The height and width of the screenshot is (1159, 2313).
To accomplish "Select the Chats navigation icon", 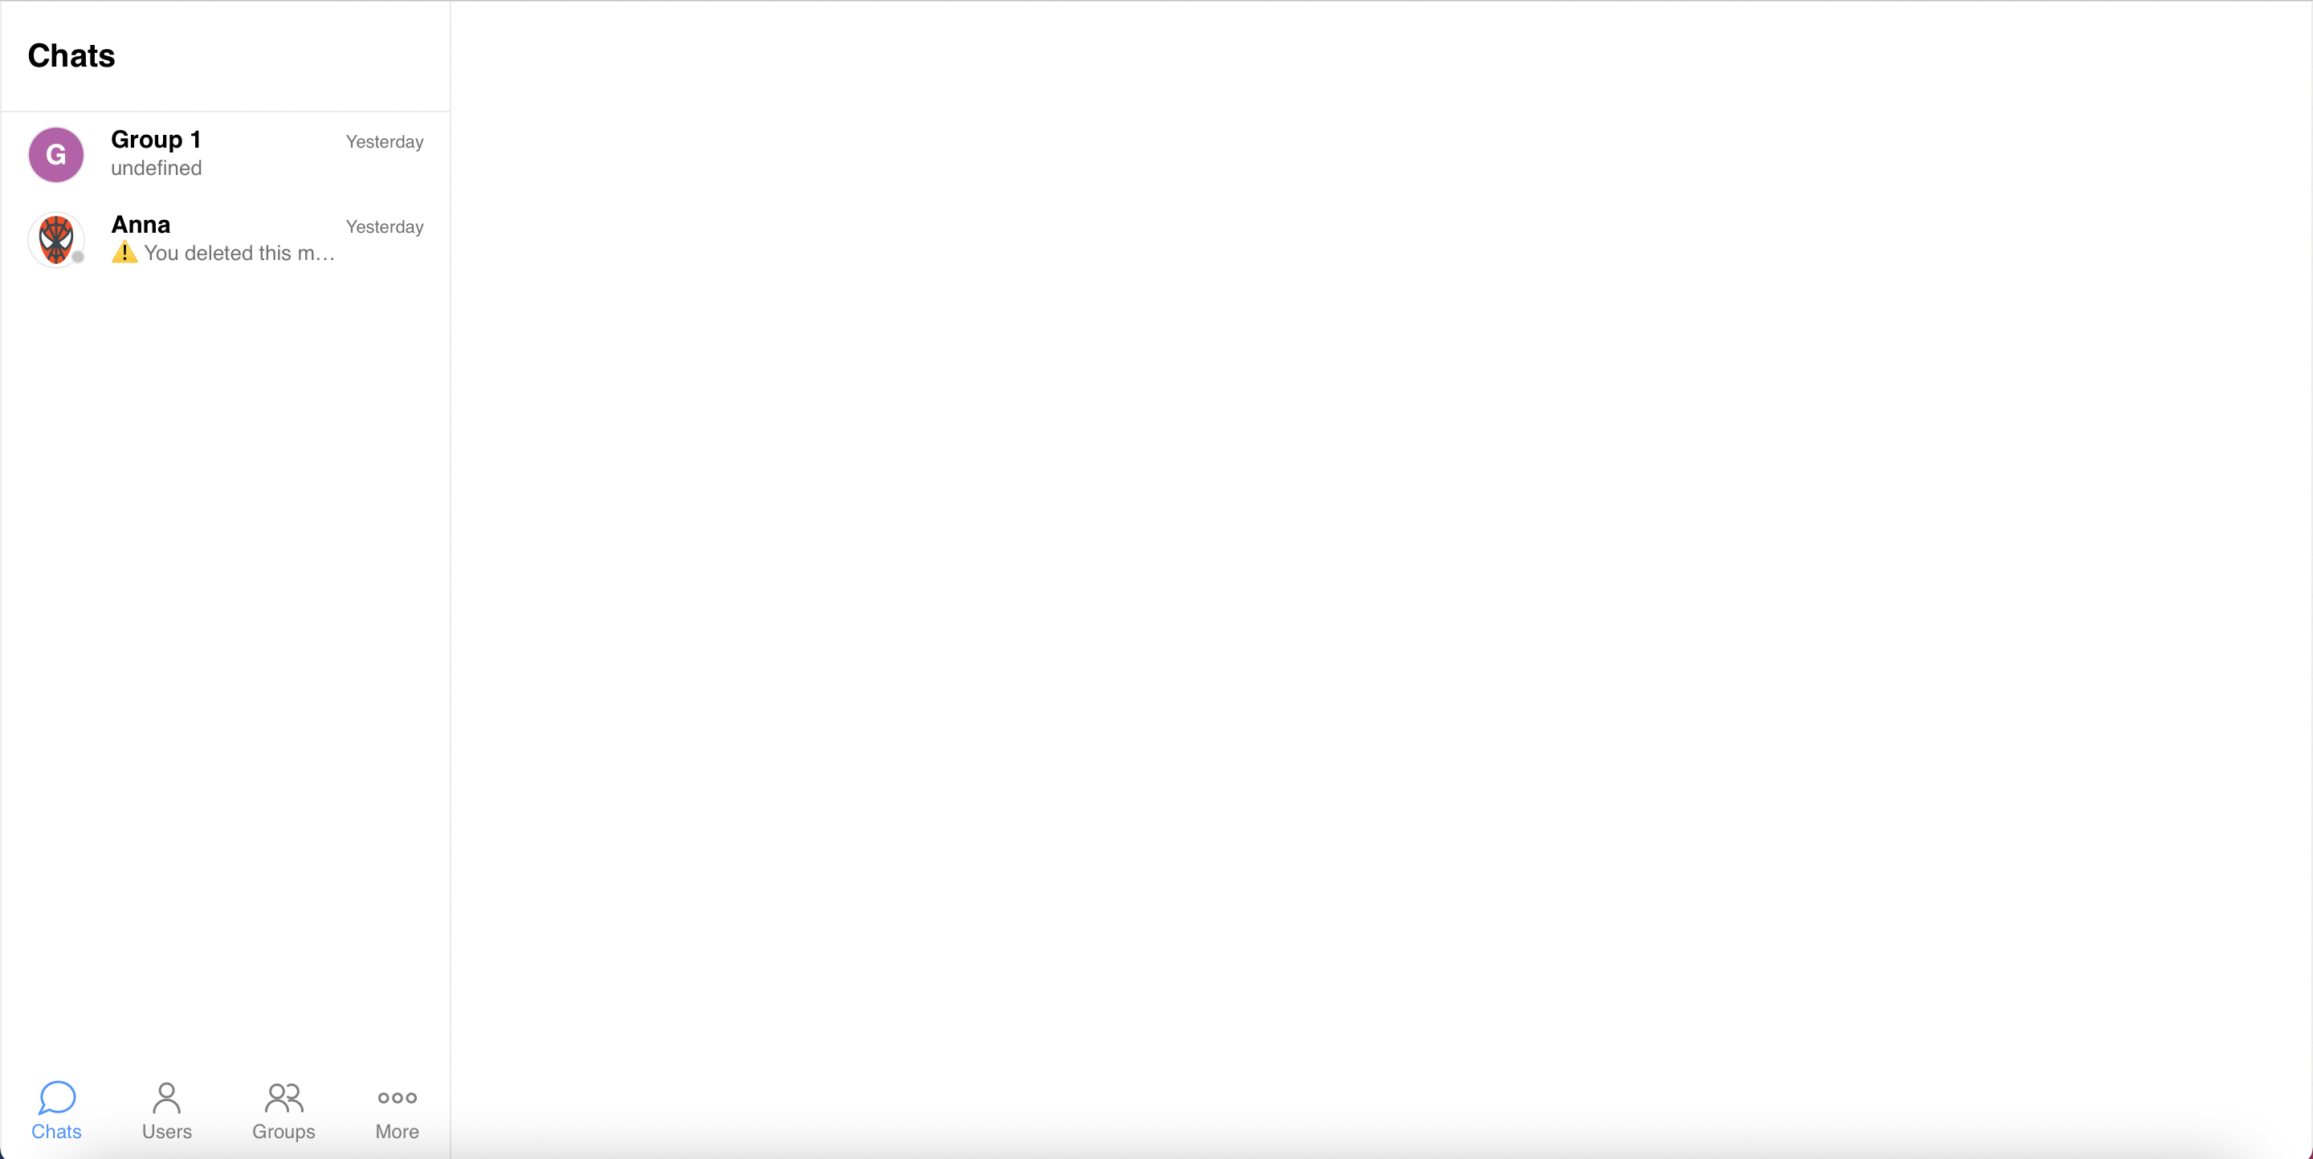I will [55, 1098].
